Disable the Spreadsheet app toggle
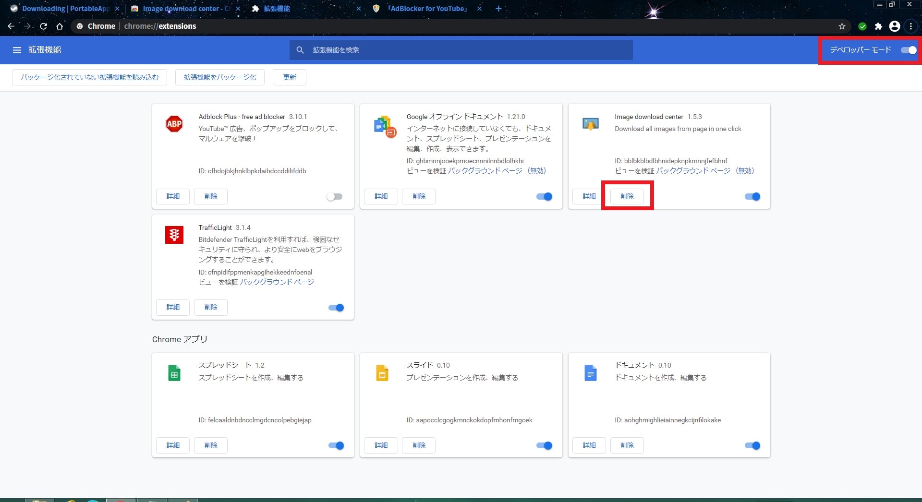922x502 pixels. pos(336,445)
